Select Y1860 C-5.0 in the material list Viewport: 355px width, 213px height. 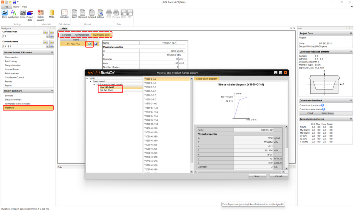pos(150,87)
